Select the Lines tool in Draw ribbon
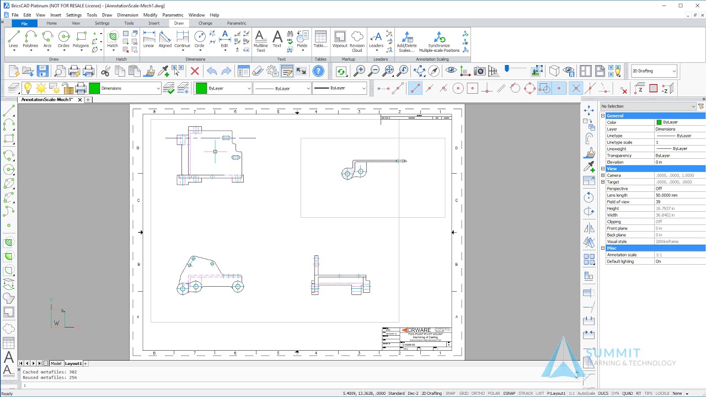This screenshot has width=706, height=397. pyautogui.click(x=13, y=39)
